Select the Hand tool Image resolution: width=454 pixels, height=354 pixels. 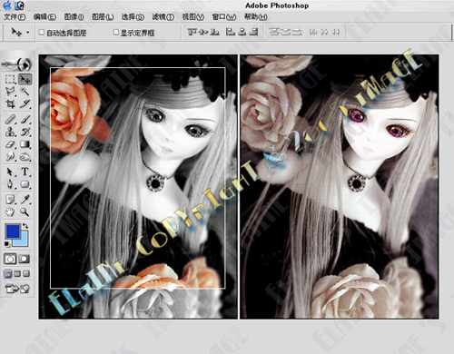tap(10, 211)
